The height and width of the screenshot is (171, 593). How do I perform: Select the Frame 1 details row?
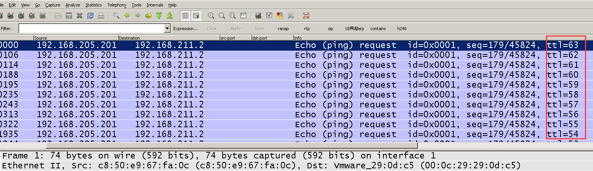pos(296,156)
